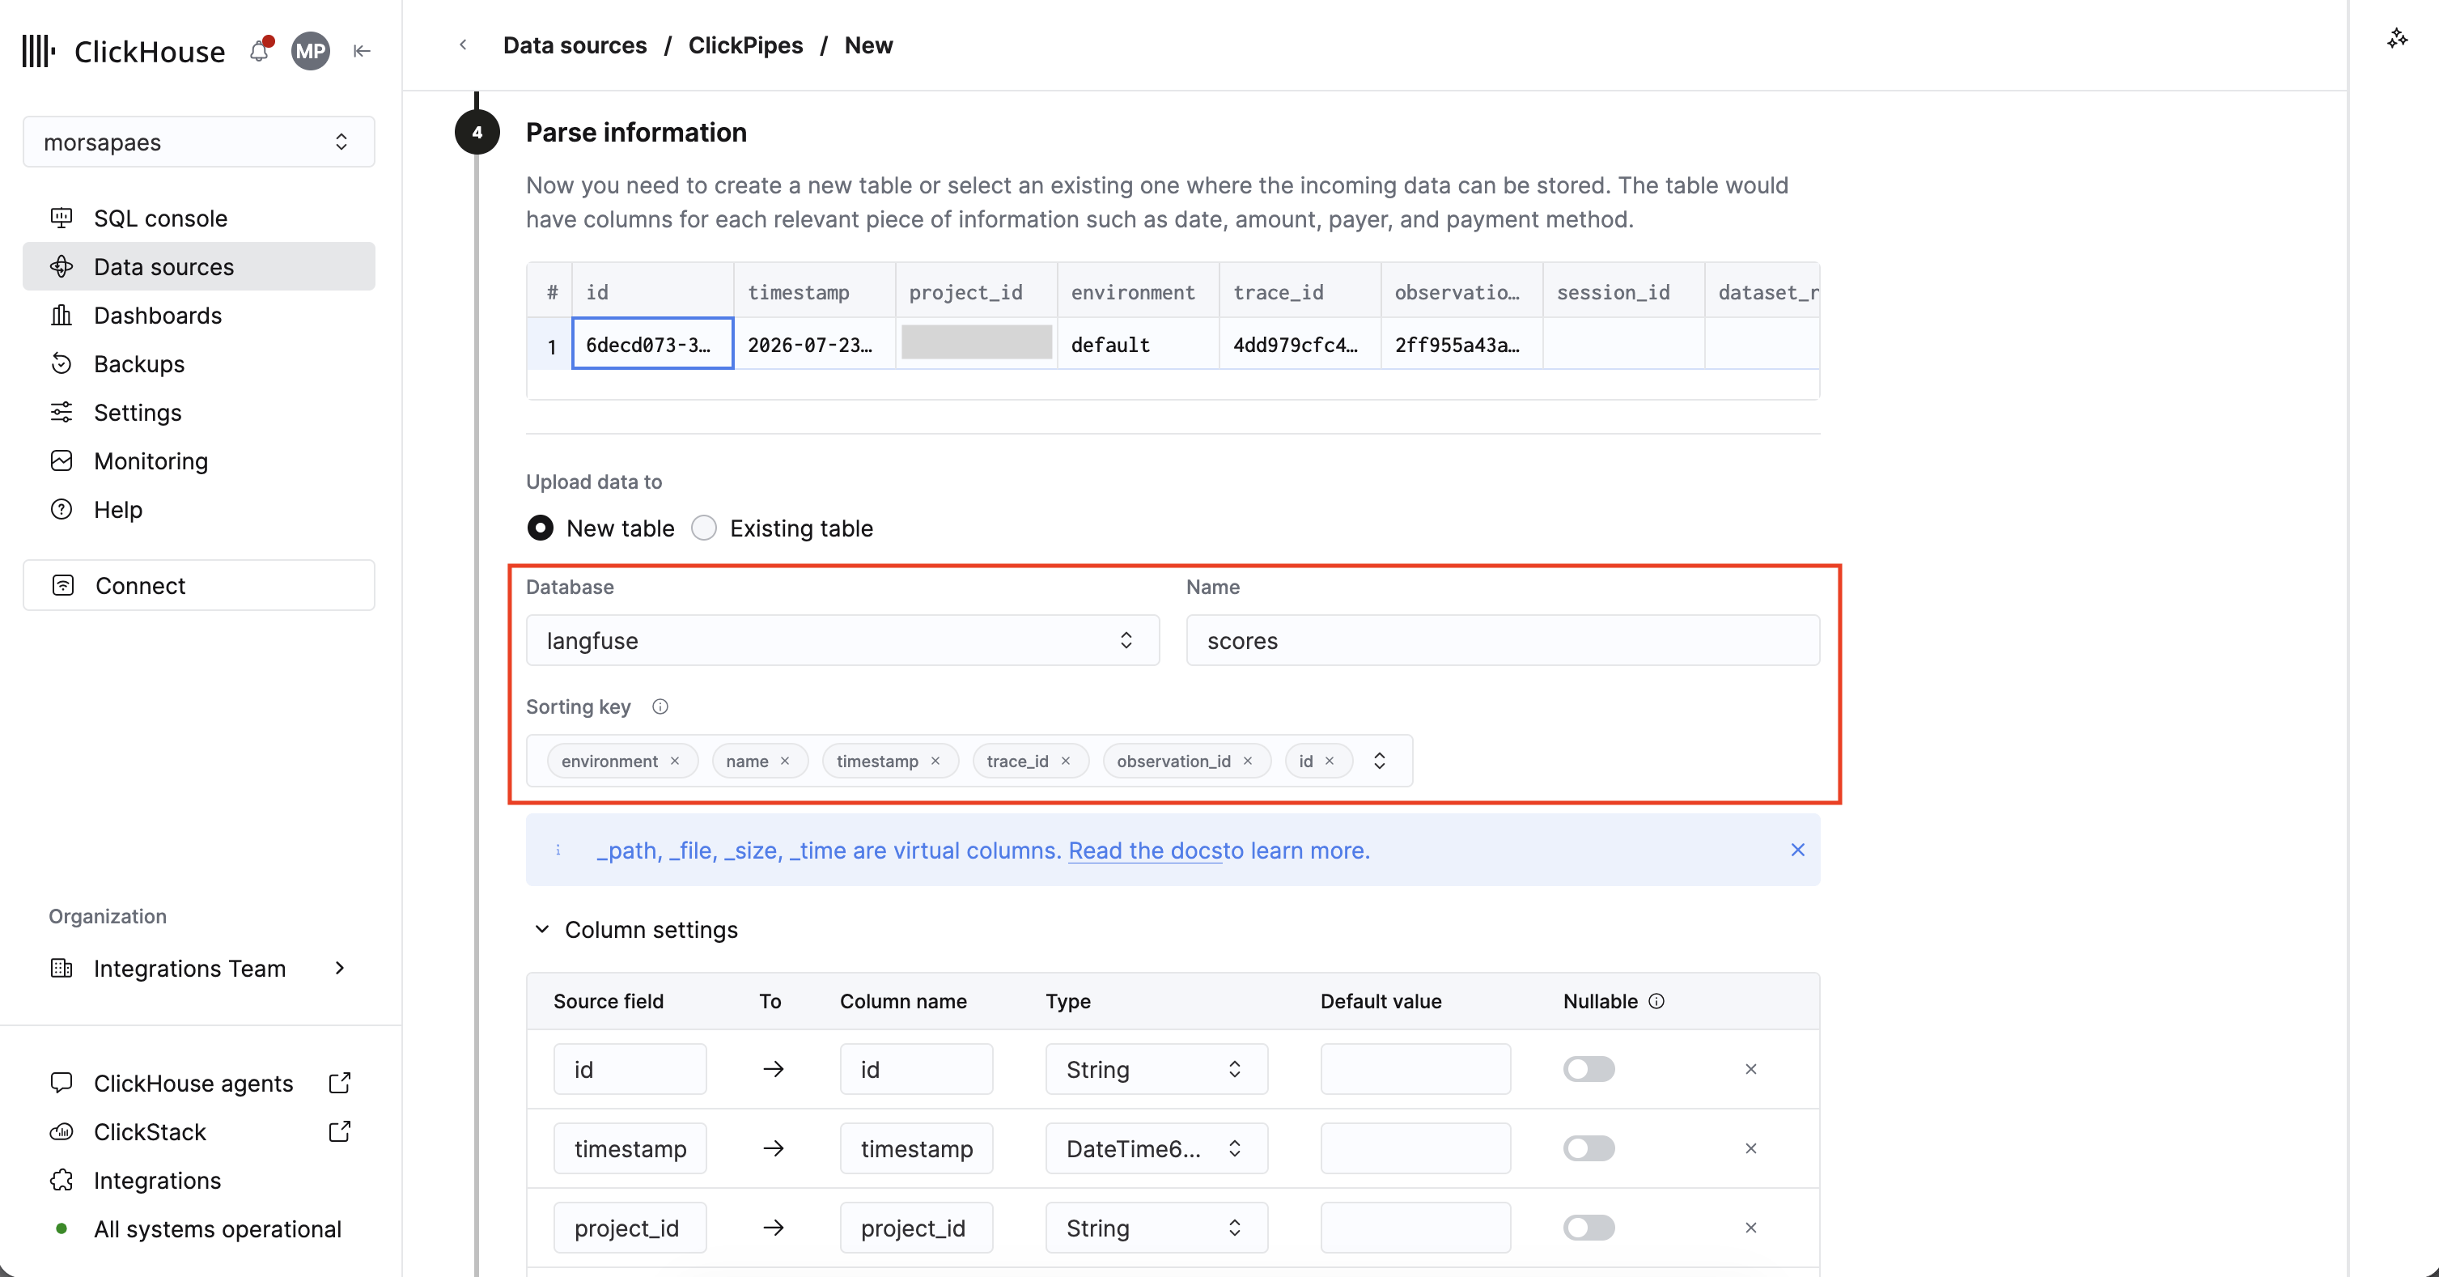
Task: Open SQL console from sidebar
Action: (199, 218)
